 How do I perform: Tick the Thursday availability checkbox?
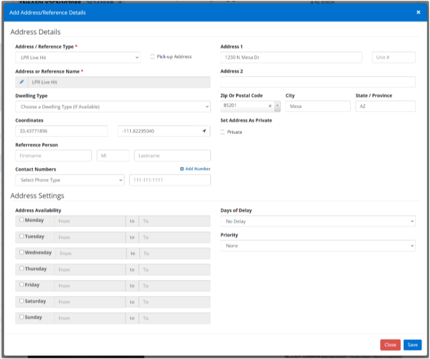pos(22,268)
